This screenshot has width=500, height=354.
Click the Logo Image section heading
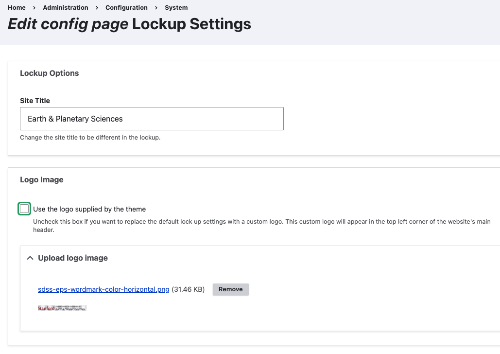coord(41,179)
